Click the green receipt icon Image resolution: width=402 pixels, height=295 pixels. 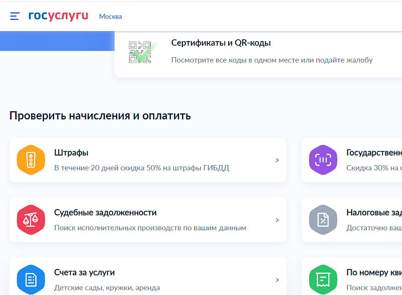(323, 279)
